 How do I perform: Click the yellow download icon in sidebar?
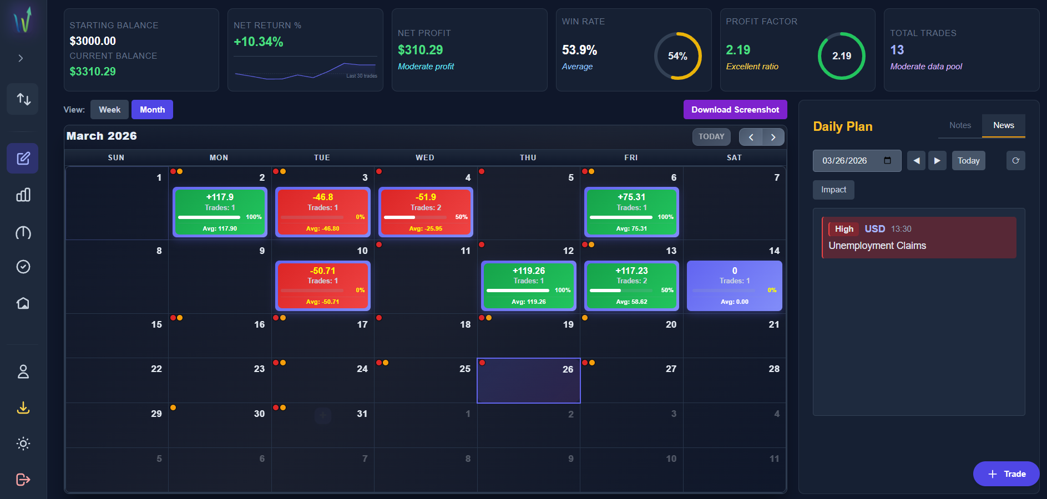(23, 408)
